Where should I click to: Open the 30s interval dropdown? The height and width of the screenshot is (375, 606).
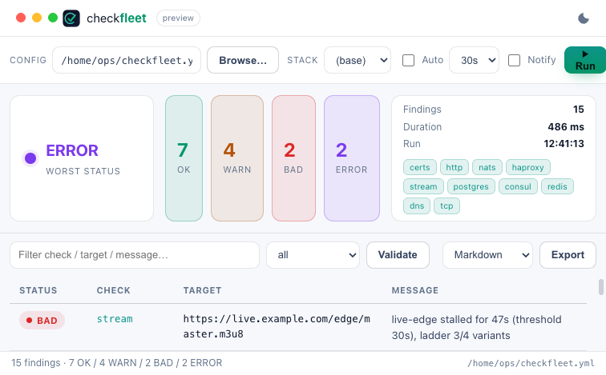click(x=475, y=60)
